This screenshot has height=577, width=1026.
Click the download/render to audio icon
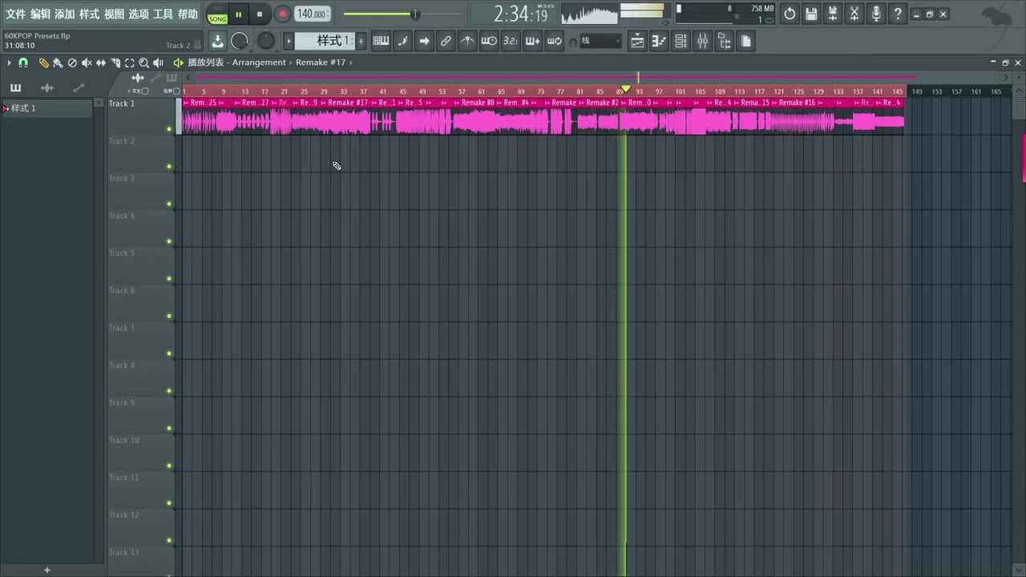click(x=217, y=41)
